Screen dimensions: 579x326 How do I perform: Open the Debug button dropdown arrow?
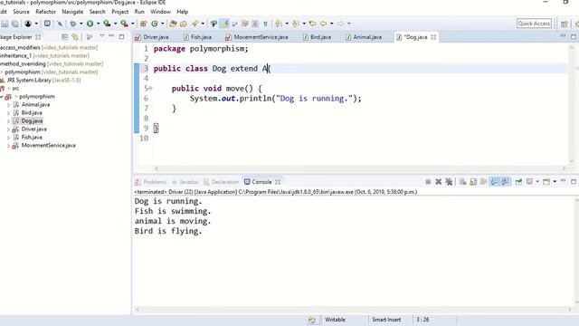[81, 24]
